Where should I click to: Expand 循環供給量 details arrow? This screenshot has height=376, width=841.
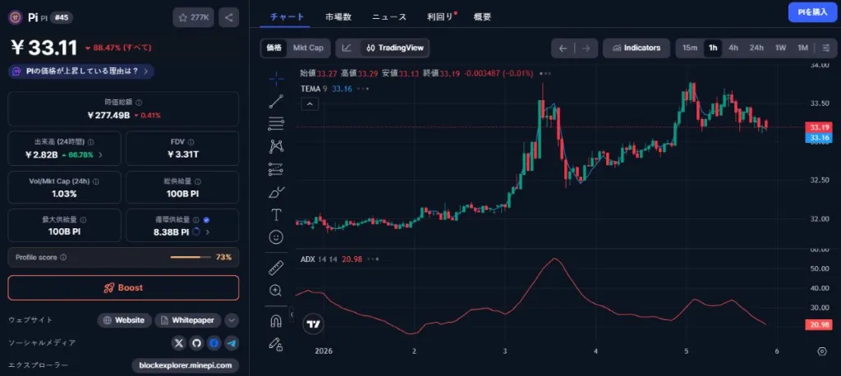tap(208, 232)
